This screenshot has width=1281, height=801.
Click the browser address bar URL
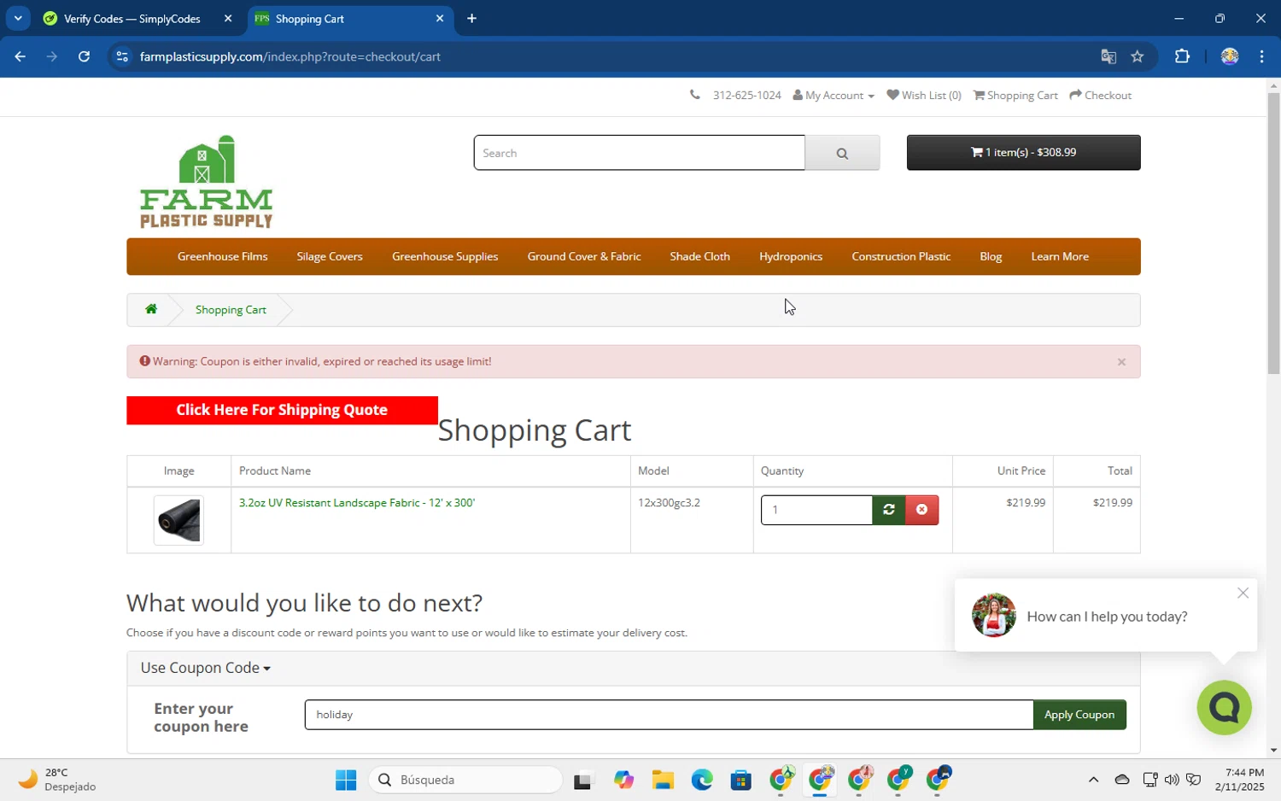(290, 56)
